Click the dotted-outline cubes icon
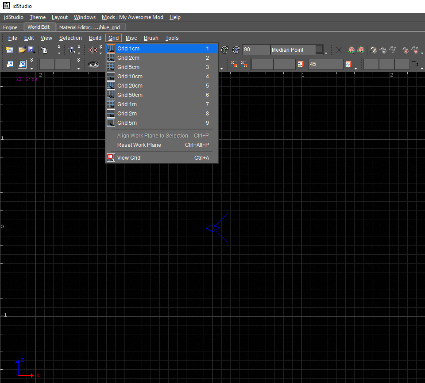The width and height of the screenshot is (425, 383). (x=393, y=50)
